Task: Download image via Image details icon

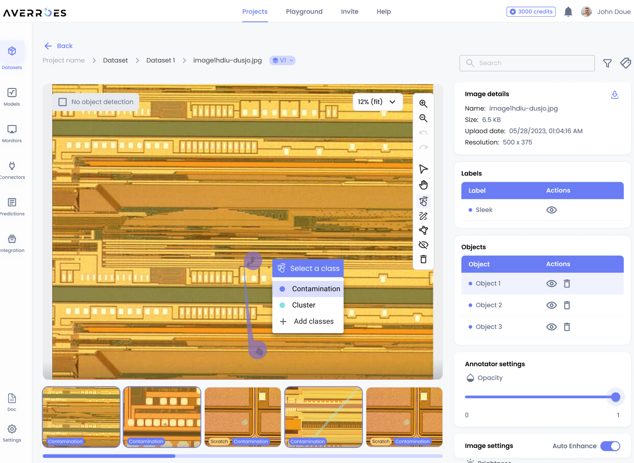Action: (615, 95)
